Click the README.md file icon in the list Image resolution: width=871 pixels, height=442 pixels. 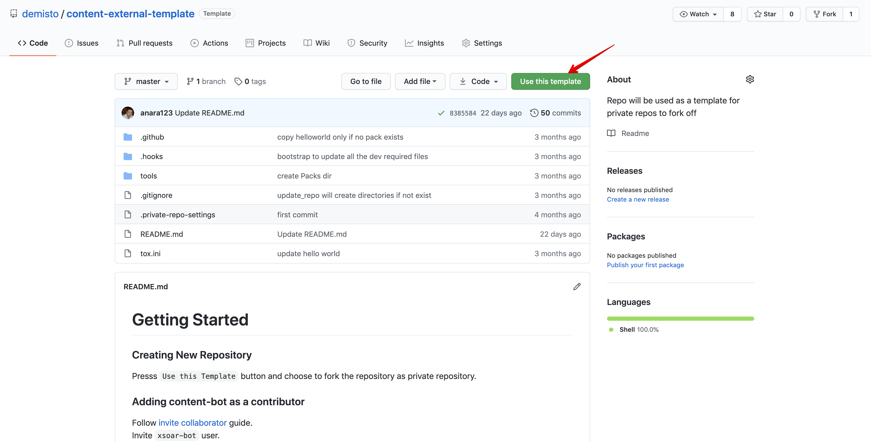coord(128,234)
